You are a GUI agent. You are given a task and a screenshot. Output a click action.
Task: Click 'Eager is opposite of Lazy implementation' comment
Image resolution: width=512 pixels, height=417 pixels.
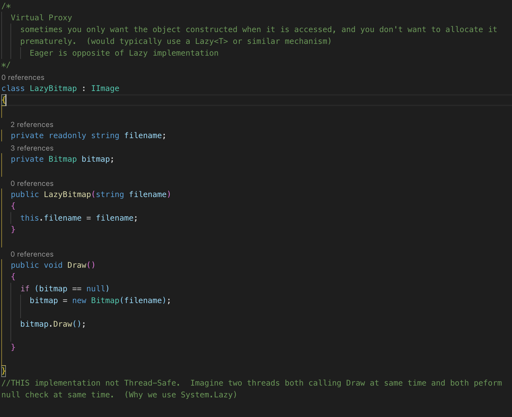point(124,53)
